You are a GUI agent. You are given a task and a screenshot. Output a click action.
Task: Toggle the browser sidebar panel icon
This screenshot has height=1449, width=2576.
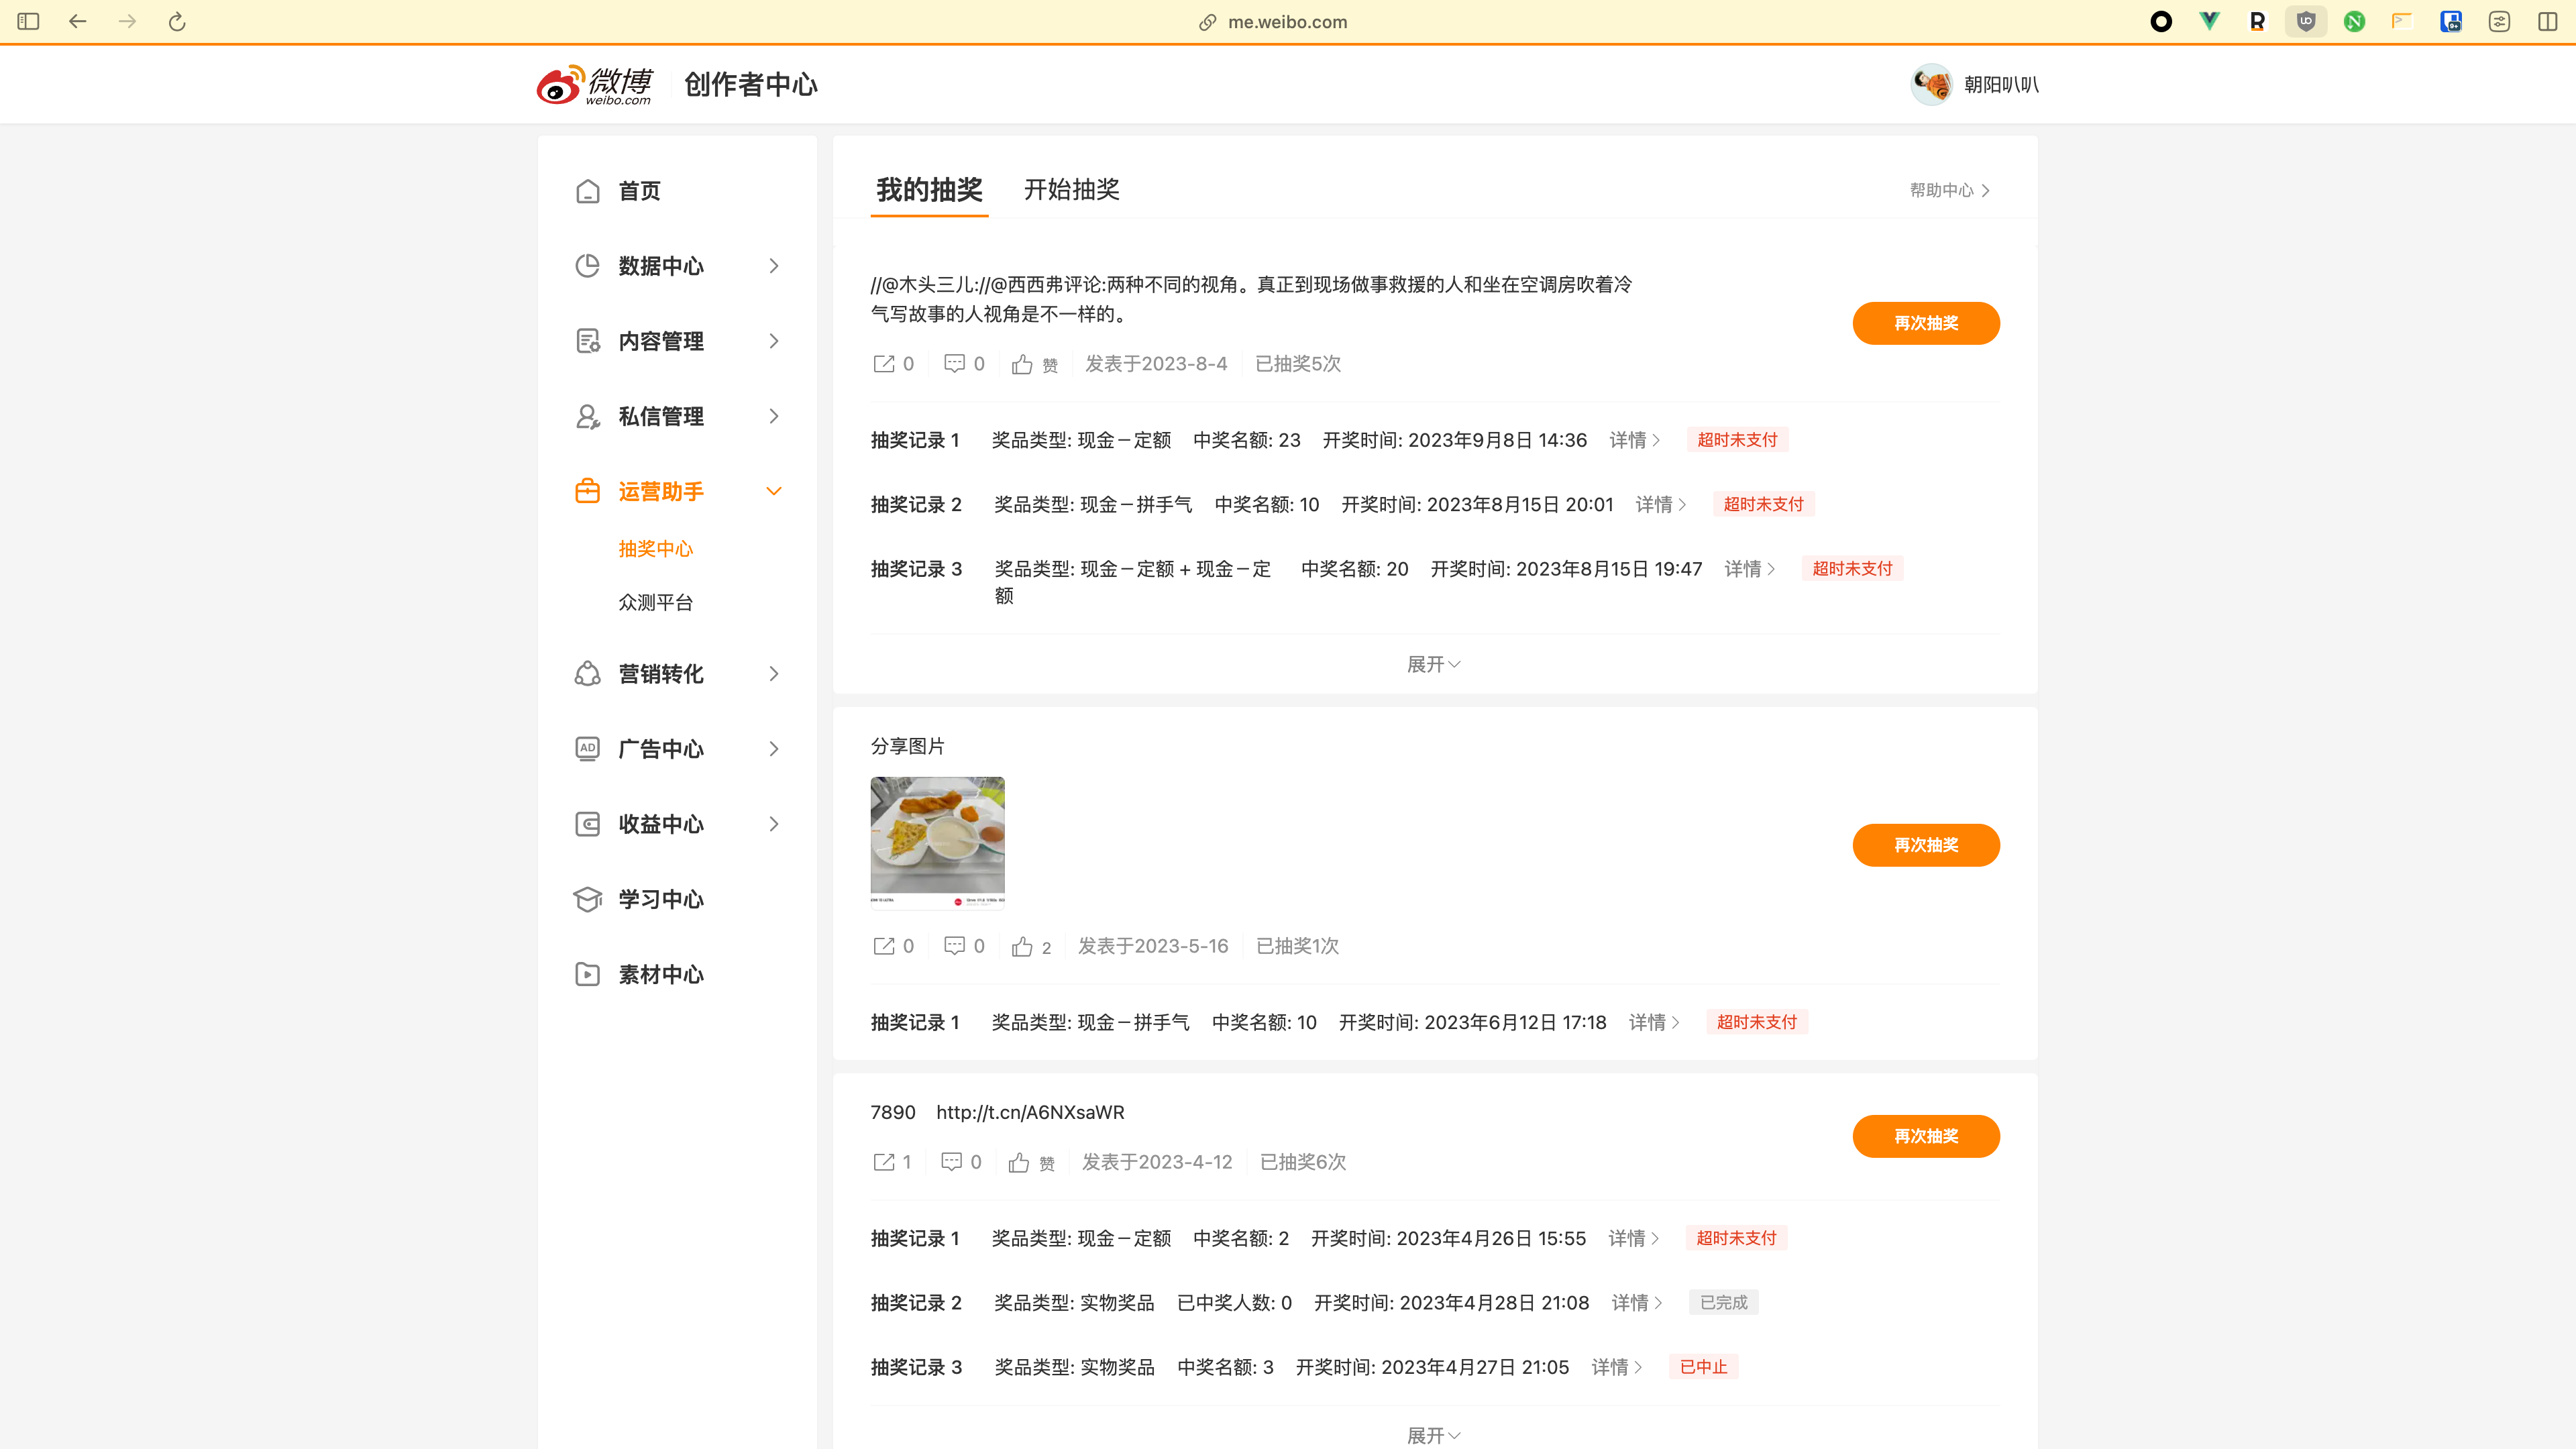coord(28,21)
